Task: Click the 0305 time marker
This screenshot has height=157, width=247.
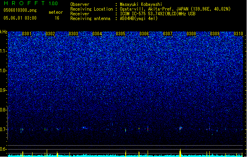Action: [121, 34]
